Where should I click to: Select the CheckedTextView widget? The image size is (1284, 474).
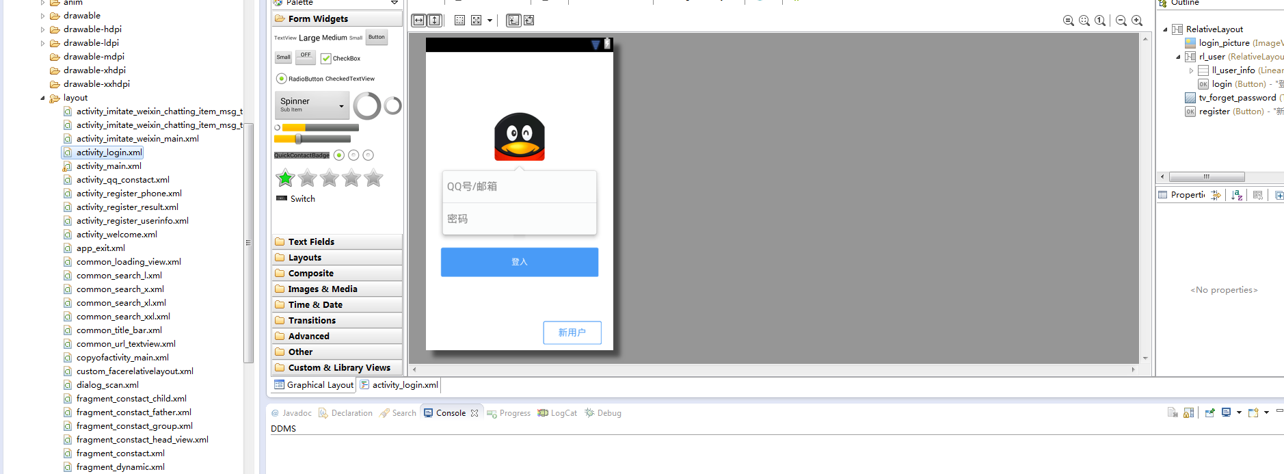[x=350, y=79]
